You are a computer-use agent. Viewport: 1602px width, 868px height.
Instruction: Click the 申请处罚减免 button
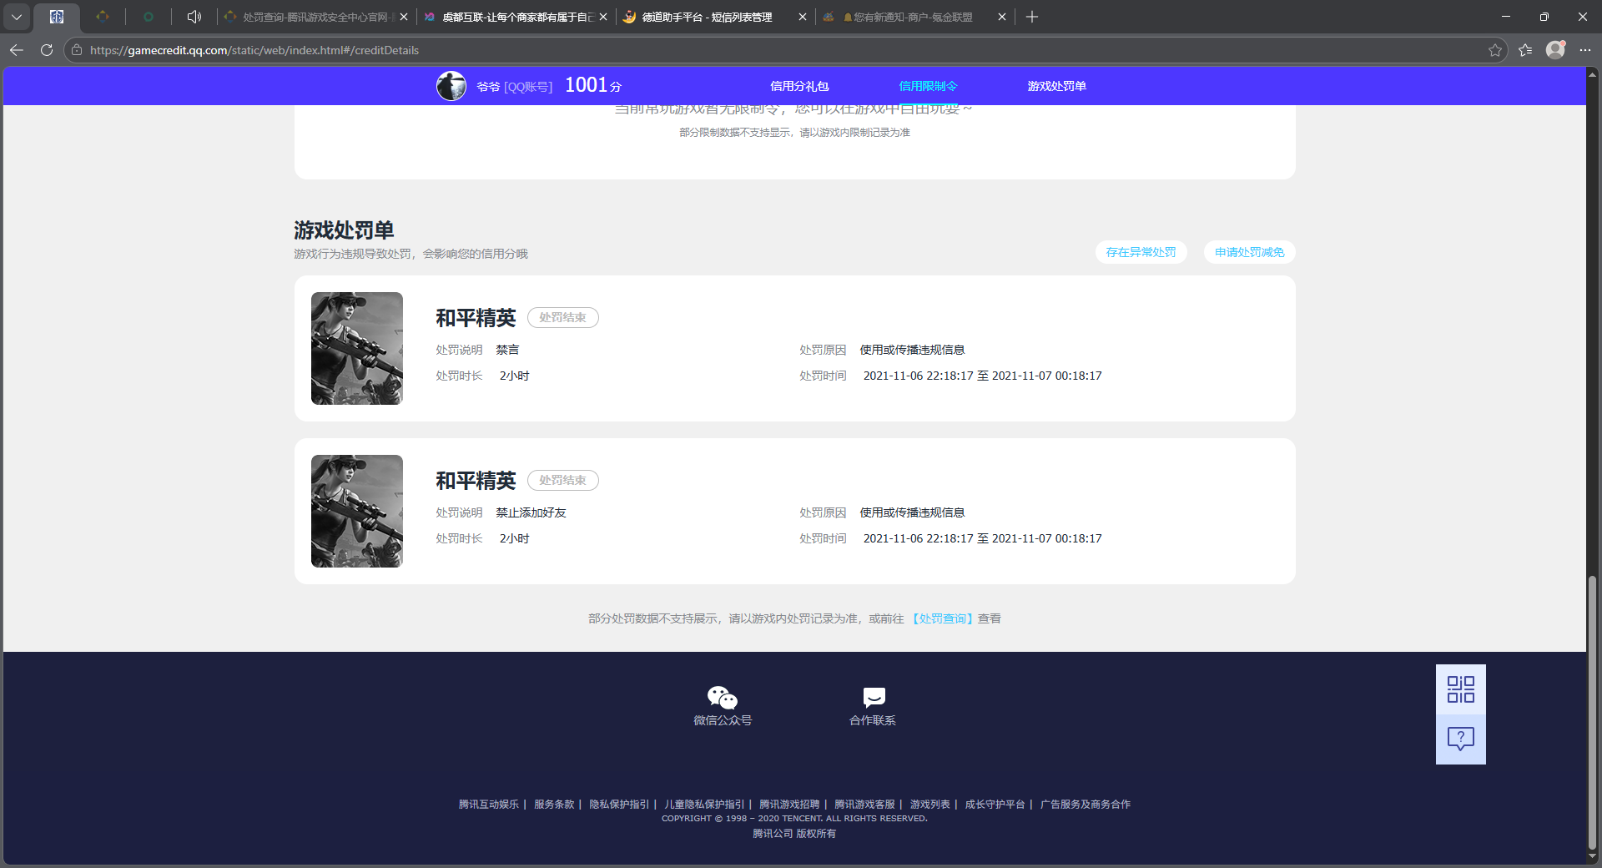1249,252
